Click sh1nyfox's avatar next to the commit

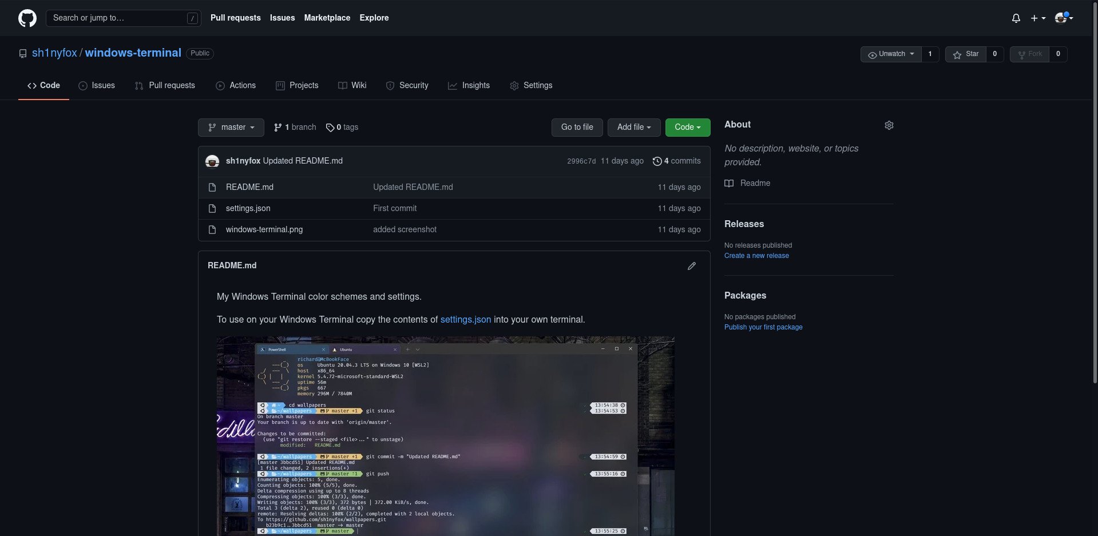[212, 161]
